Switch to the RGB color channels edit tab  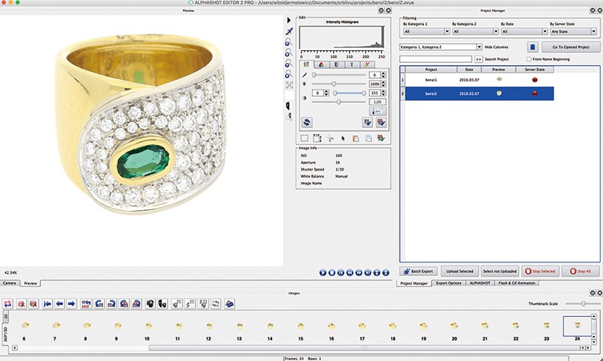321,64
